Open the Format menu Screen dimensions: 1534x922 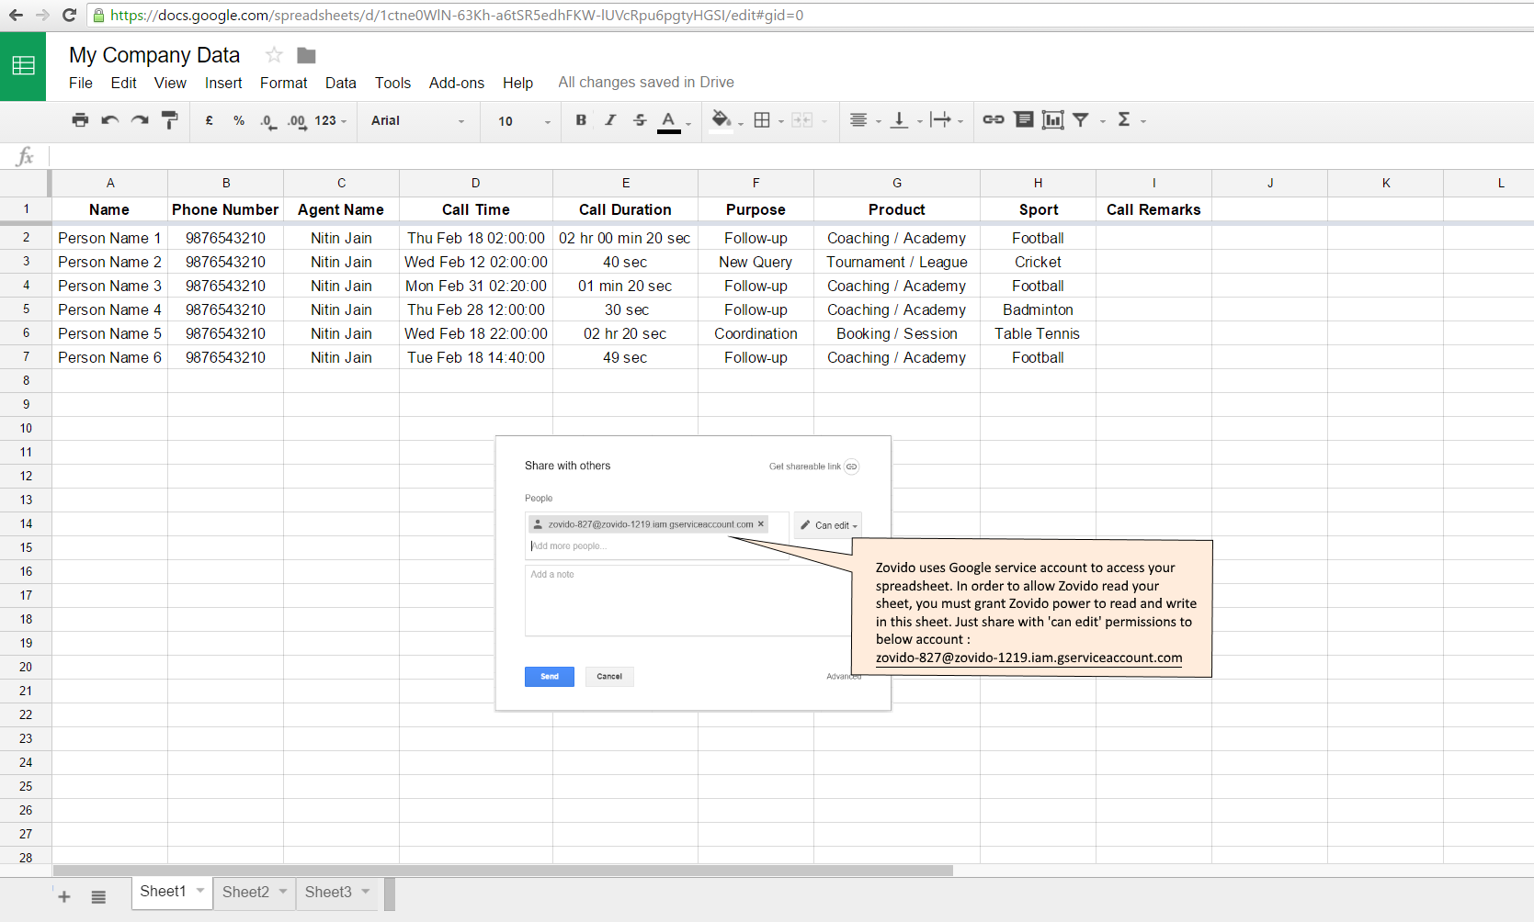[283, 83]
